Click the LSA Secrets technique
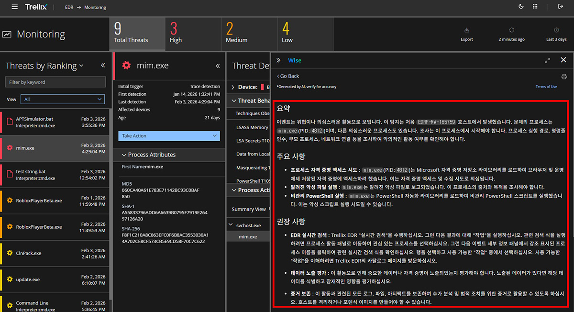This screenshot has height=312, width=574. coord(253,141)
